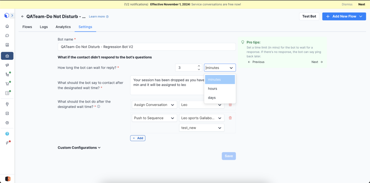Delete the Push to Sequence action row
Viewport: 370px width, 183px height.
(x=230, y=118)
